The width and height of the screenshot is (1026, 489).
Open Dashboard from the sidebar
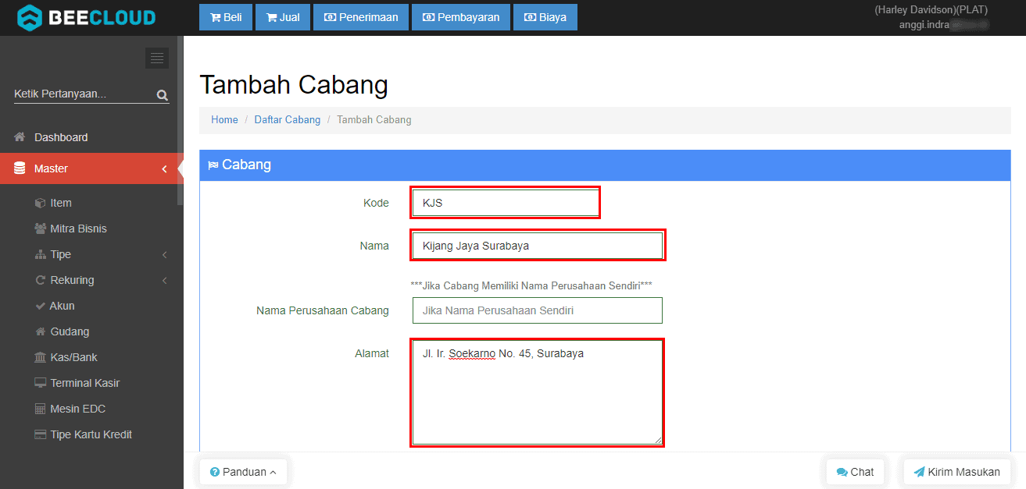[x=60, y=137]
